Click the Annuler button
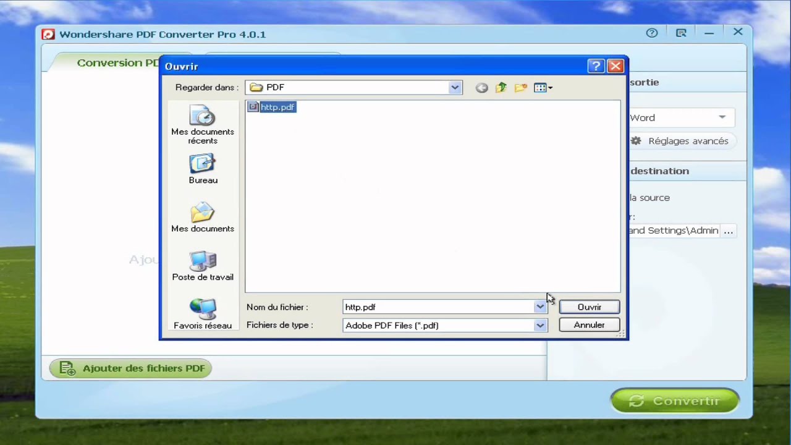The image size is (791, 445). coord(589,324)
